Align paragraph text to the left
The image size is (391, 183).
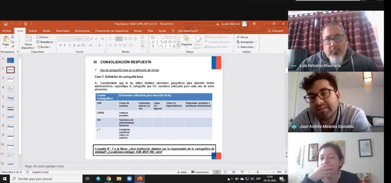[111, 45]
